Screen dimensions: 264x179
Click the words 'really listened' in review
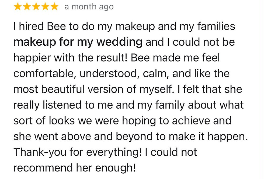(x=47, y=105)
